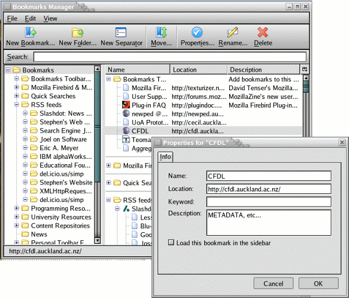Enable Load this bookmark in the sidebar
The image size is (349, 298).
pos(171,242)
